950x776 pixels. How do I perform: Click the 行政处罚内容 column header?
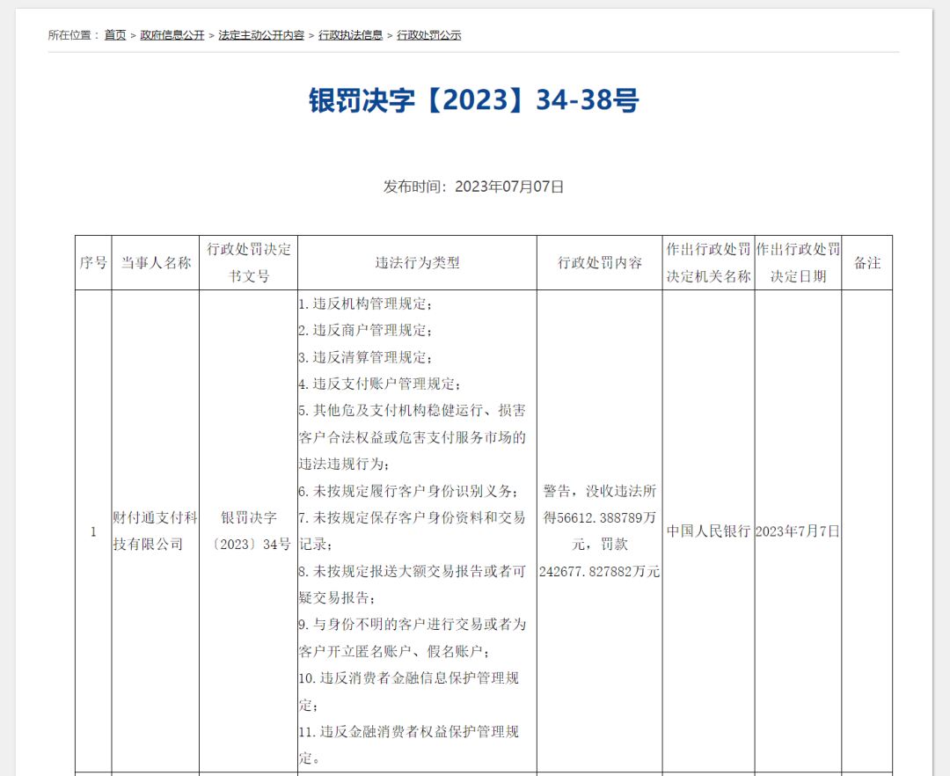[x=600, y=263]
